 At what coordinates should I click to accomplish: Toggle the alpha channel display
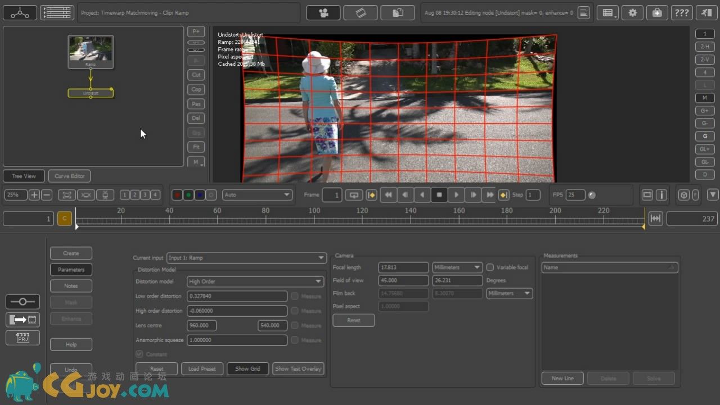[x=211, y=195]
